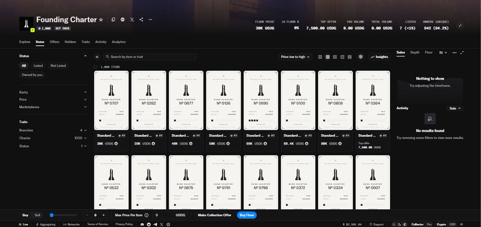This screenshot has height=227, width=481.
Task: Star the Founding Charter collection as favorite
Action: pyautogui.click(x=101, y=20)
